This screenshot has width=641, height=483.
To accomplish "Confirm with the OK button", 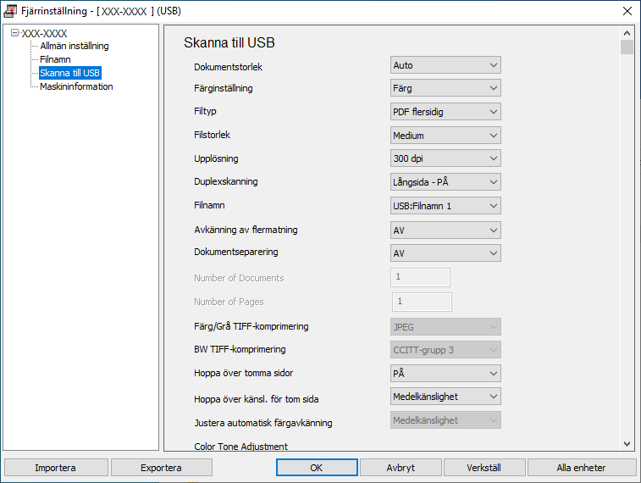I will coord(317,468).
